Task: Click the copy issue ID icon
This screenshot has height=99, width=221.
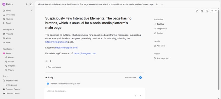Action: [x=202, y=11]
